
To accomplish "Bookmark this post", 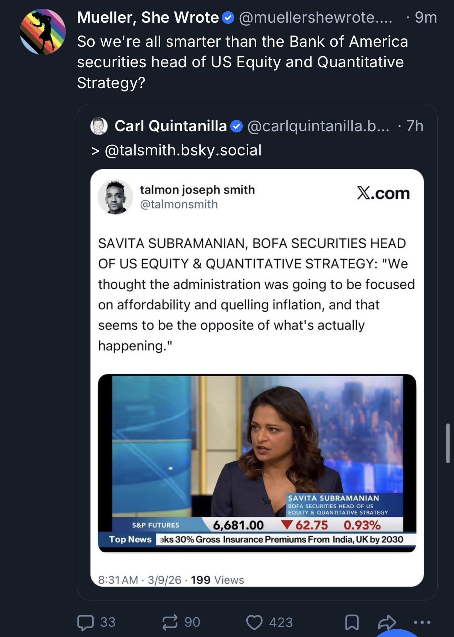I will click(x=352, y=622).
